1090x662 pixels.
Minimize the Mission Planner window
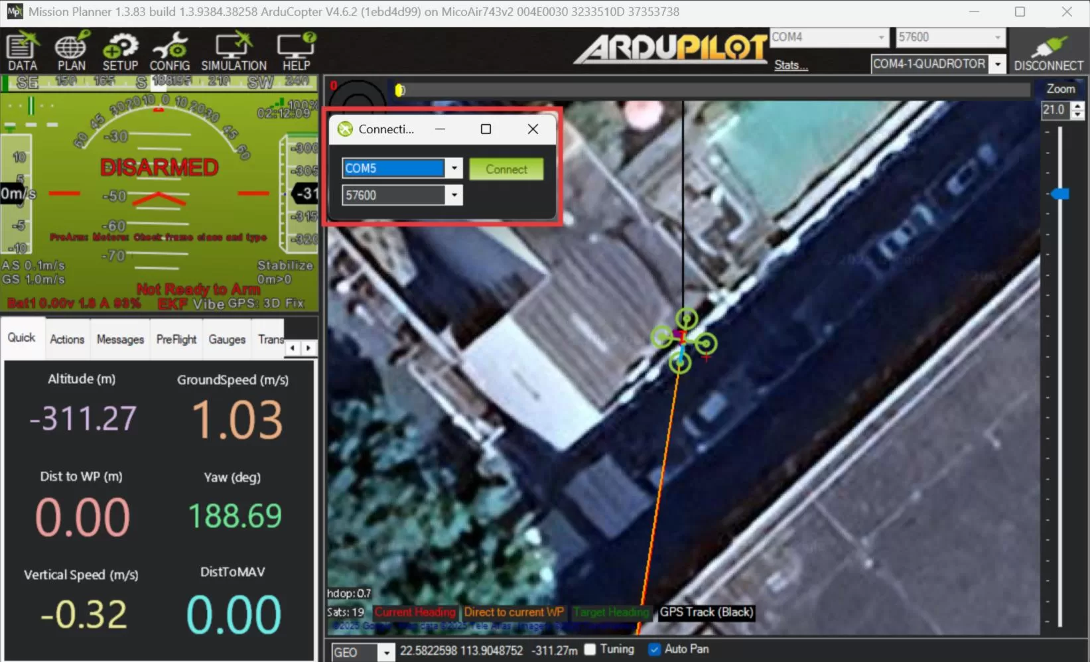(x=974, y=12)
